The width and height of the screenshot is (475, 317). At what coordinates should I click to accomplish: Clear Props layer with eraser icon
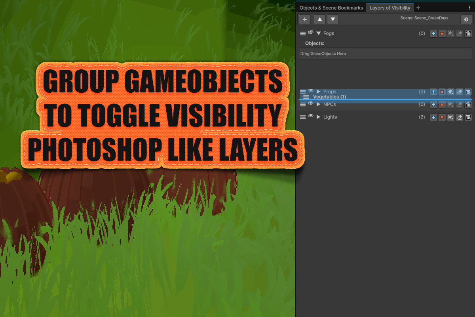[x=460, y=92]
